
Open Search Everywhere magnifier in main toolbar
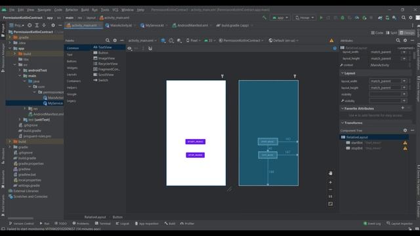coord(404,18)
